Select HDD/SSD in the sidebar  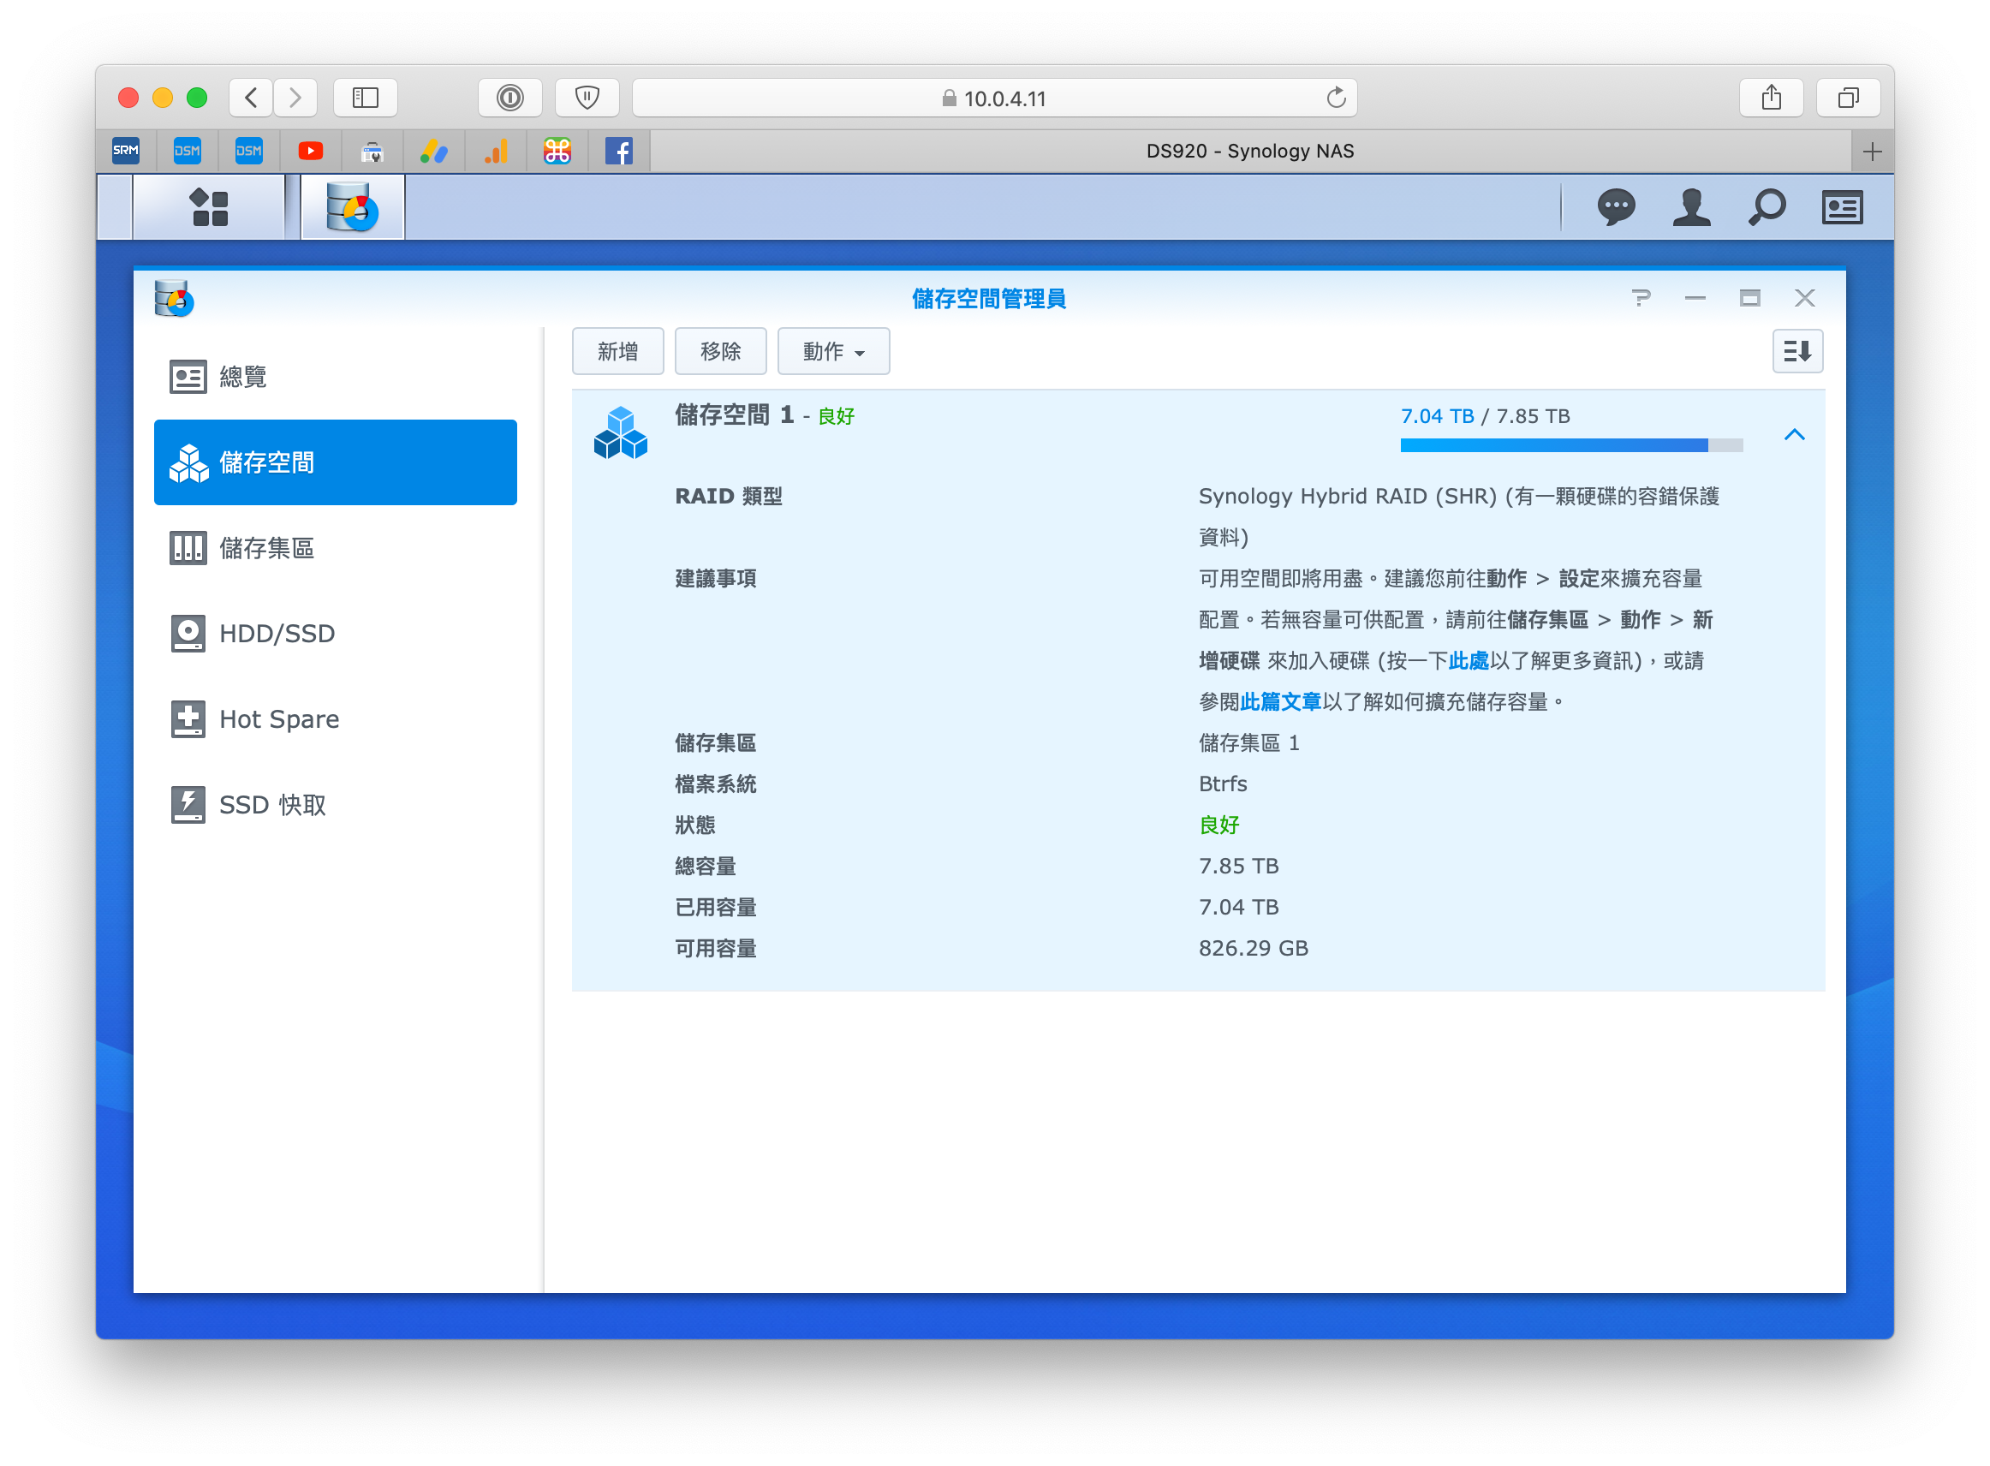[336, 634]
